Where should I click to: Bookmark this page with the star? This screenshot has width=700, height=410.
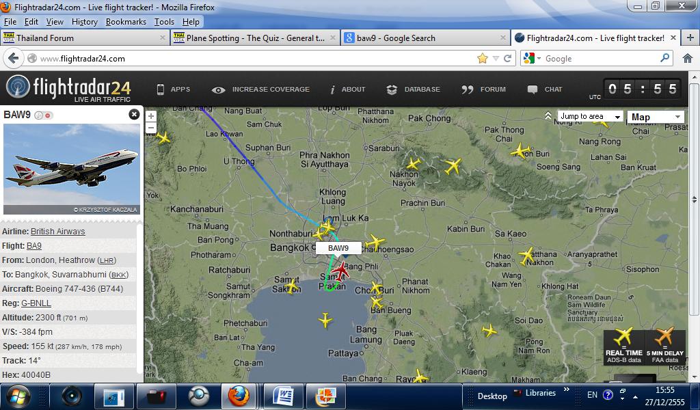tap(483, 59)
